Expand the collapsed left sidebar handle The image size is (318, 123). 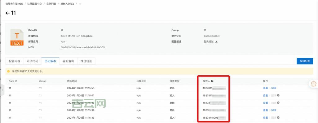(x=2, y=90)
